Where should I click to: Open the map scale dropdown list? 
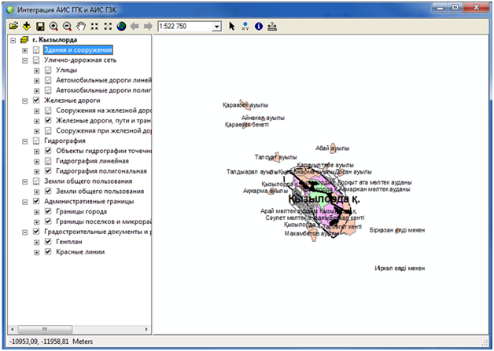coord(216,27)
